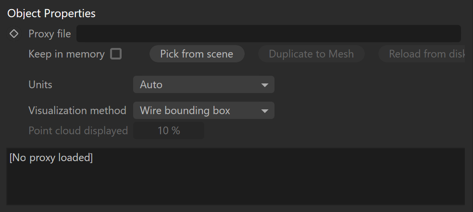
Task: Select the 10 % point cloud value field
Action: click(x=169, y=130)
